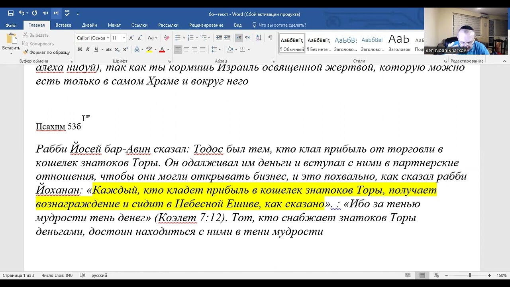Open the Aa change case menu
This screenshot has height=287, width=510.
pyautogui.click(x=152, y=38)
